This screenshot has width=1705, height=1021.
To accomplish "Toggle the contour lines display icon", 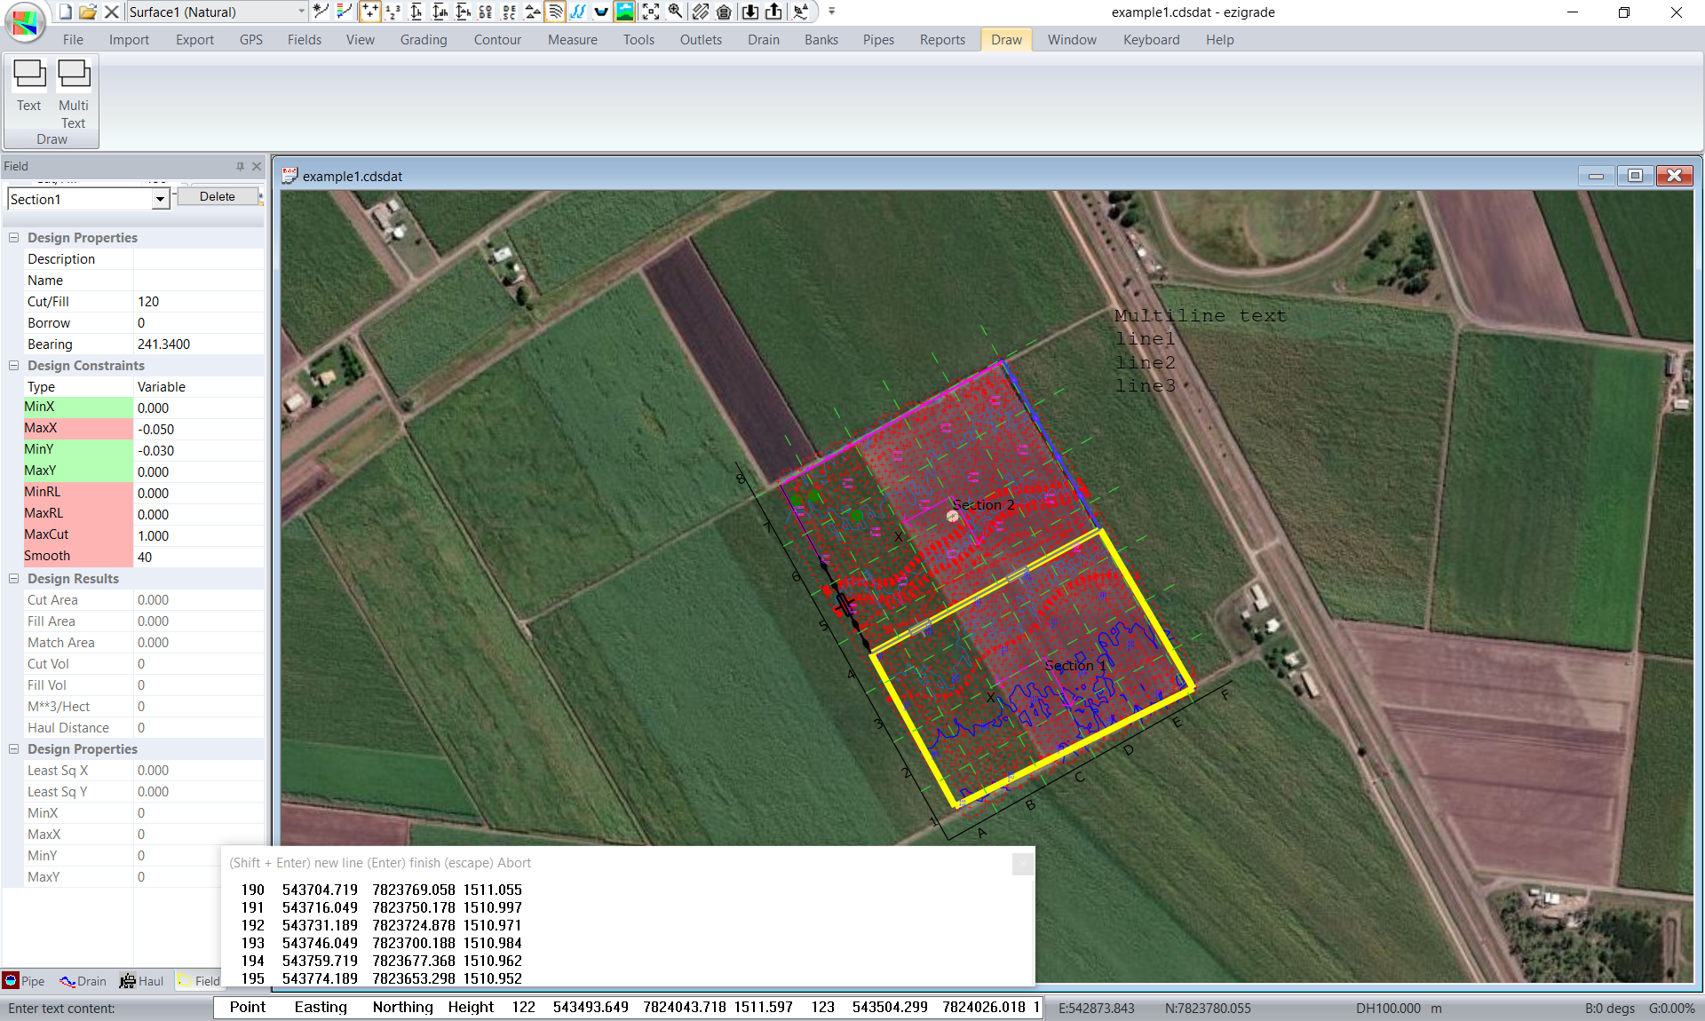I will point(555,12).
